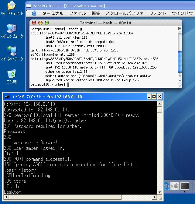The image size is (195, 204).
Task: Click the Apple menu logo
Action: [34, 13]
